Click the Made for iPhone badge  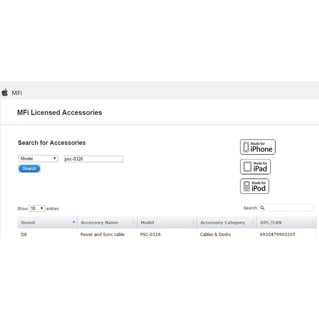(258, 147)
